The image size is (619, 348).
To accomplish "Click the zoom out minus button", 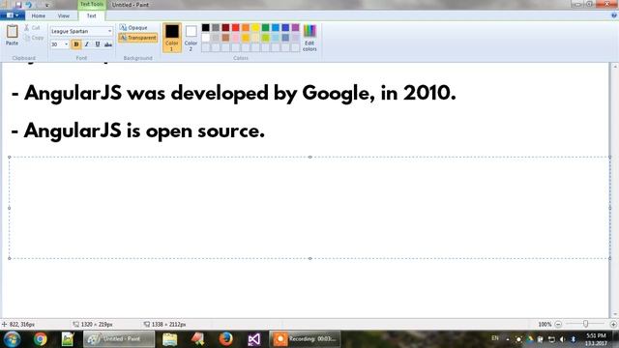I will [x=558, y=325].
